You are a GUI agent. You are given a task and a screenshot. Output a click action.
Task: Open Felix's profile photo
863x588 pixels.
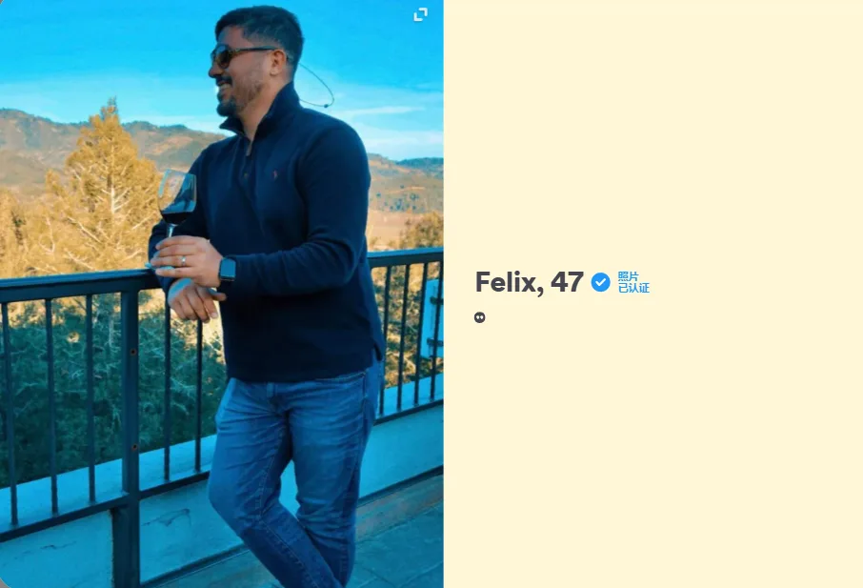tap(221, 294)
